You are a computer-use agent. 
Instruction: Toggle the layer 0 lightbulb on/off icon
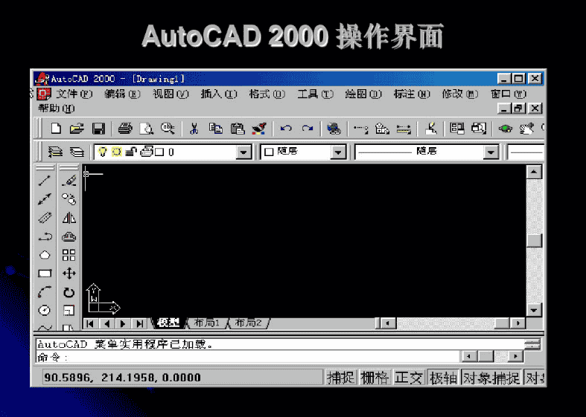coord(102,152)
